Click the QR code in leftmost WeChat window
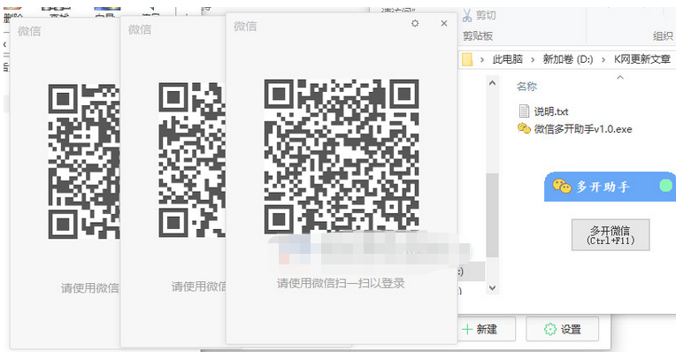 pos(84,161)
